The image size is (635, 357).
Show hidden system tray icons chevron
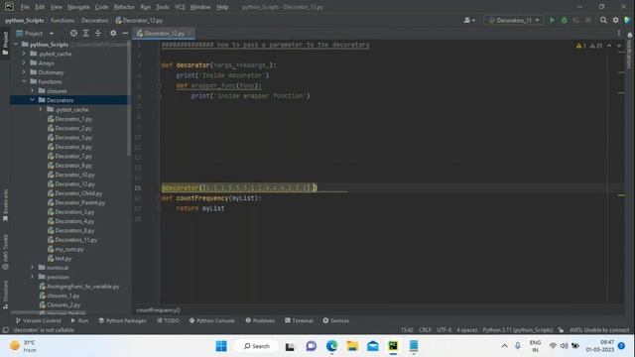tap(504, 346)
